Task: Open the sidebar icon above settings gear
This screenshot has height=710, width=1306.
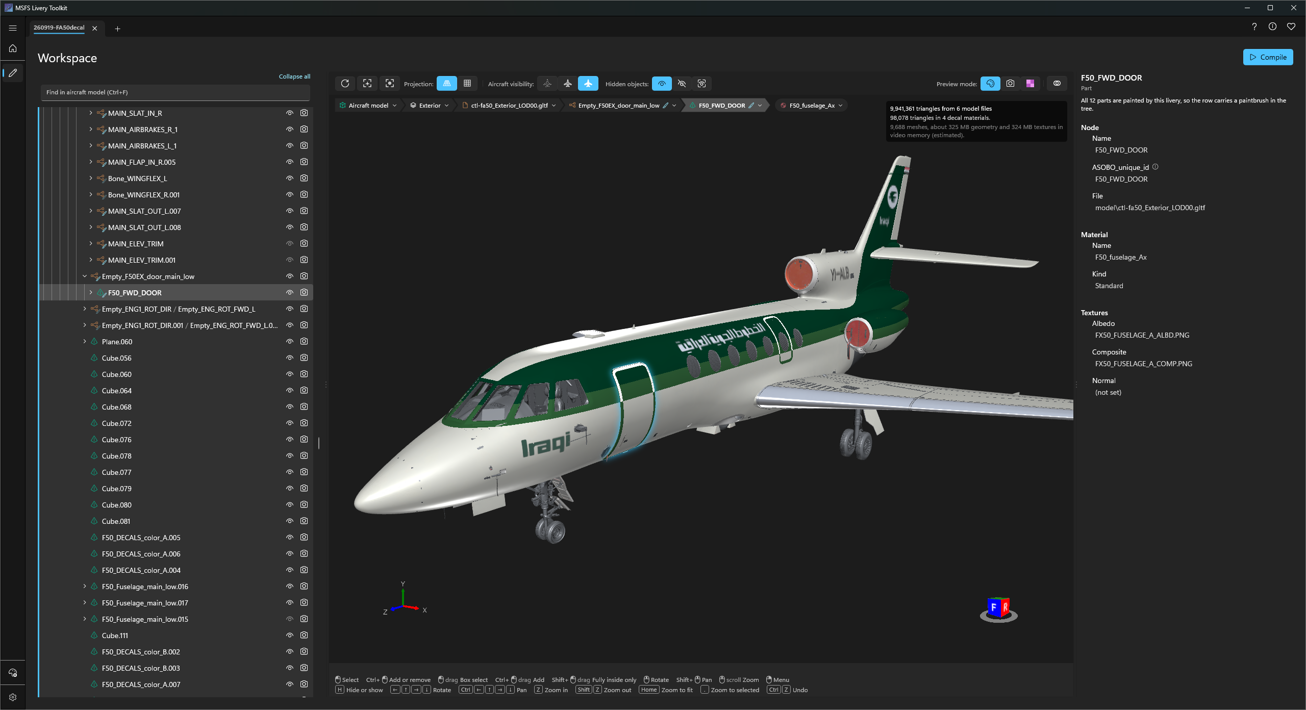Action: tap(13, 673)
